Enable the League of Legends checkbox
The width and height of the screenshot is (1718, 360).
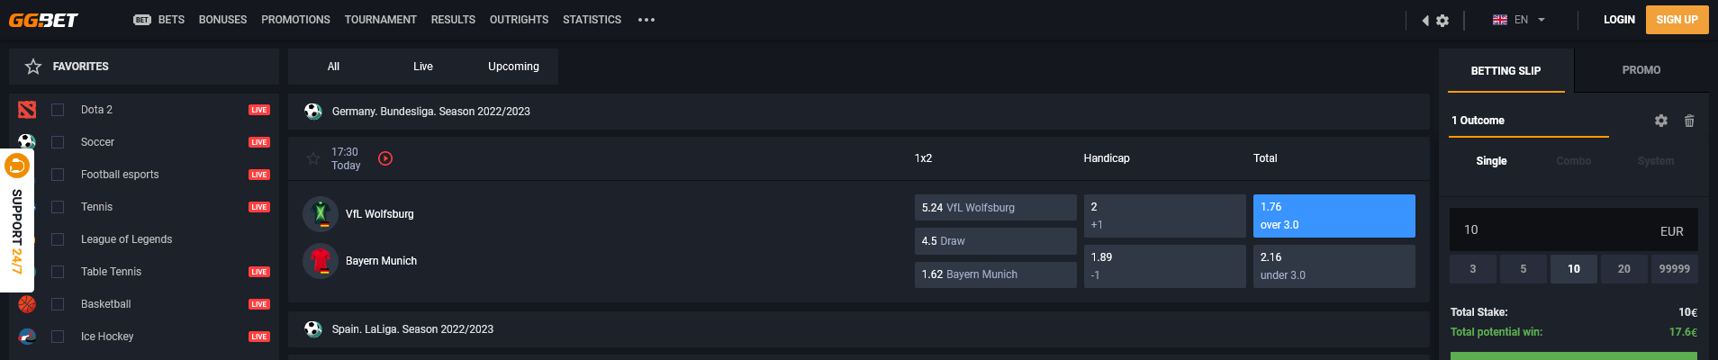[58, 239]
